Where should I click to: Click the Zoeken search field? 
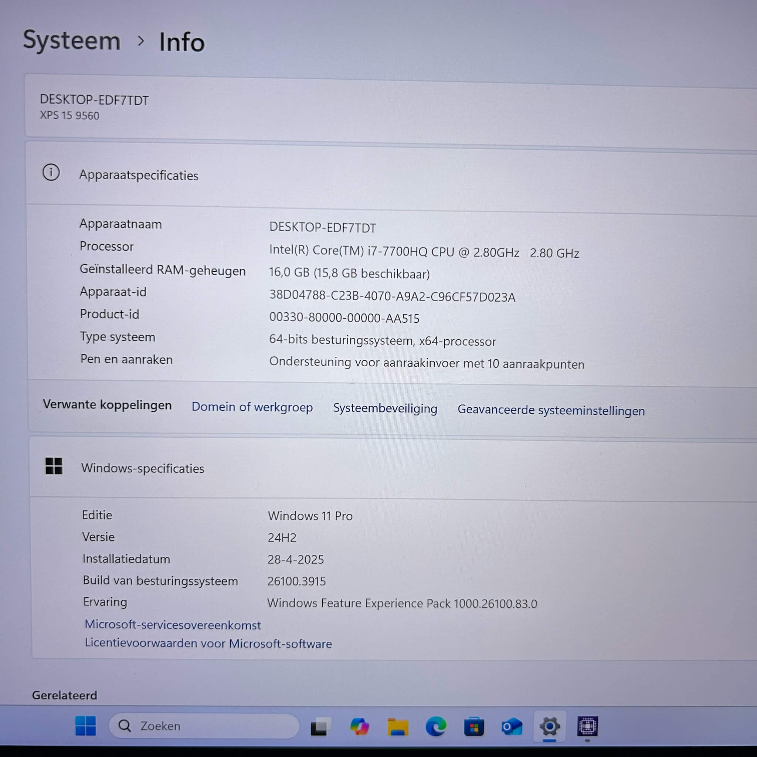click(204, 726)
